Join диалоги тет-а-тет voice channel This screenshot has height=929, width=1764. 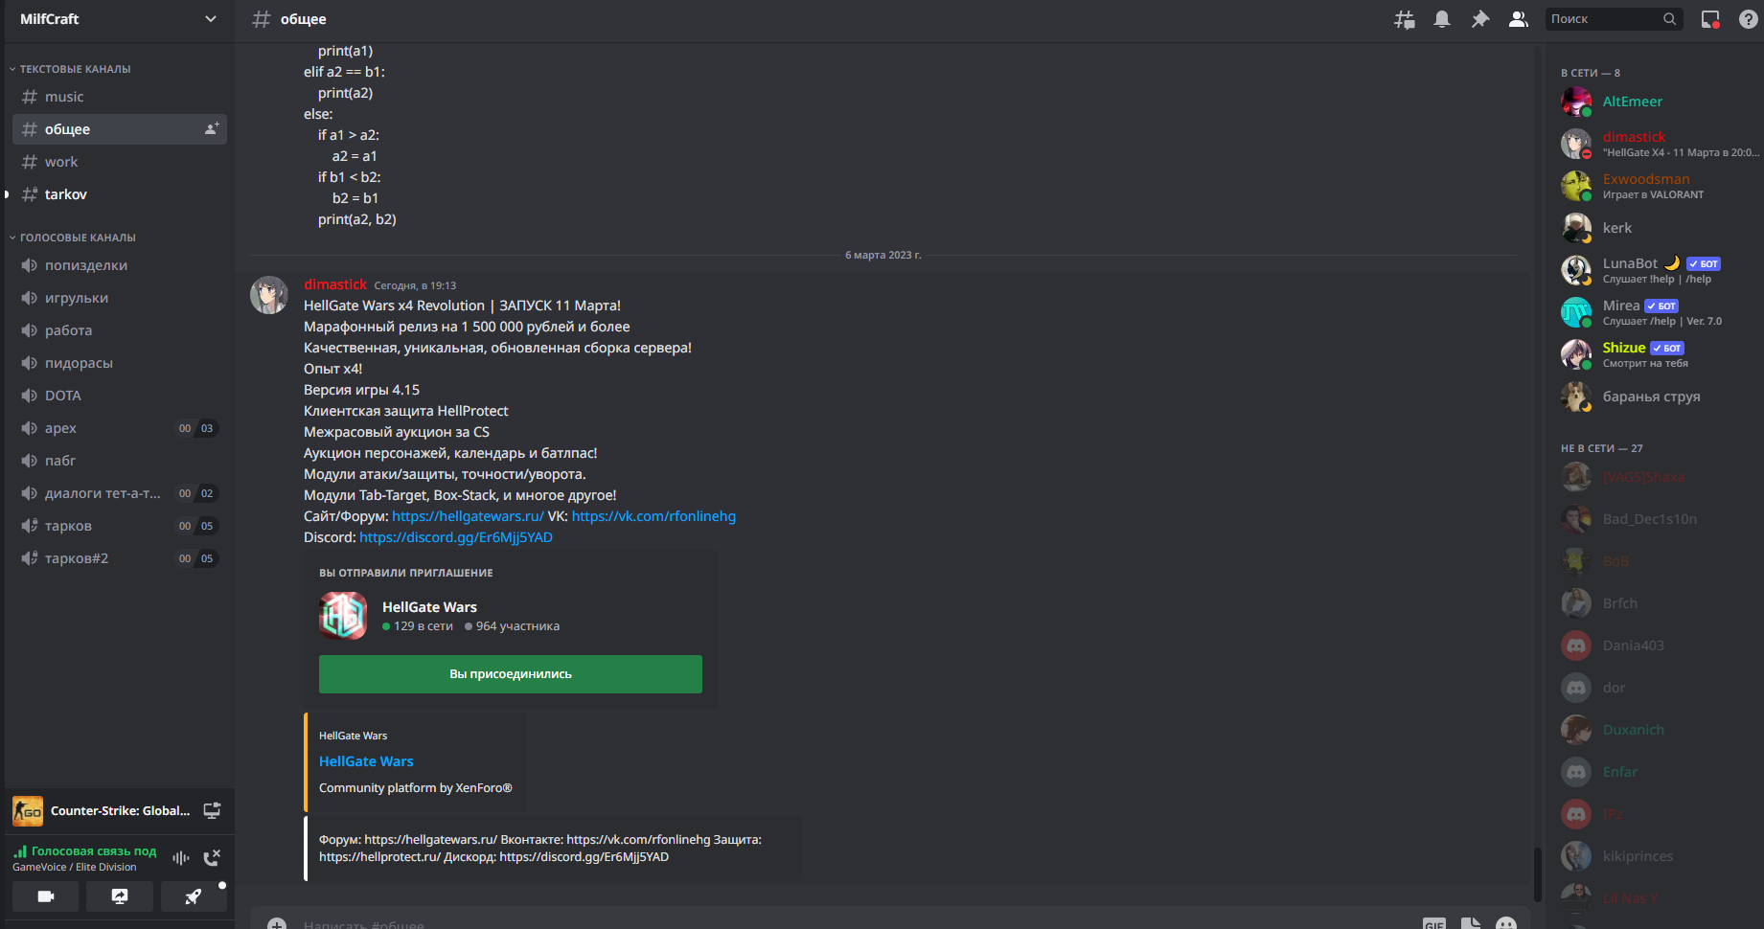point(120,493)
